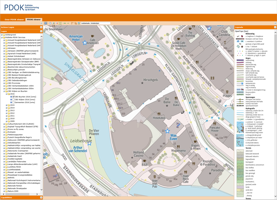277x200 pixels.
Task: Open the Historische rivierkaarten folder
Action: click(6, 151)
